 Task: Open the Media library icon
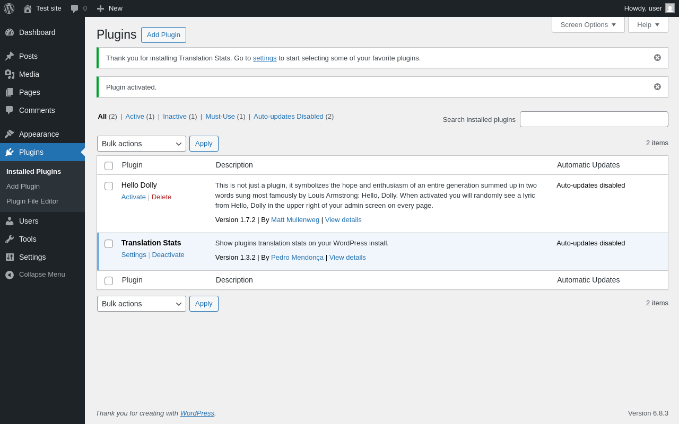coord(10,74)
